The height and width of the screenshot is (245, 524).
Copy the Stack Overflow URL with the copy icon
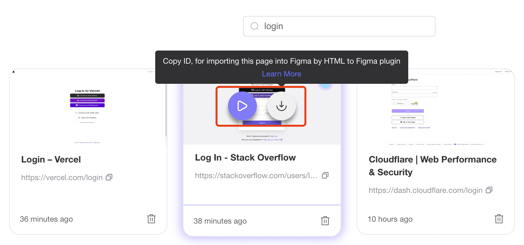[325, 175]
